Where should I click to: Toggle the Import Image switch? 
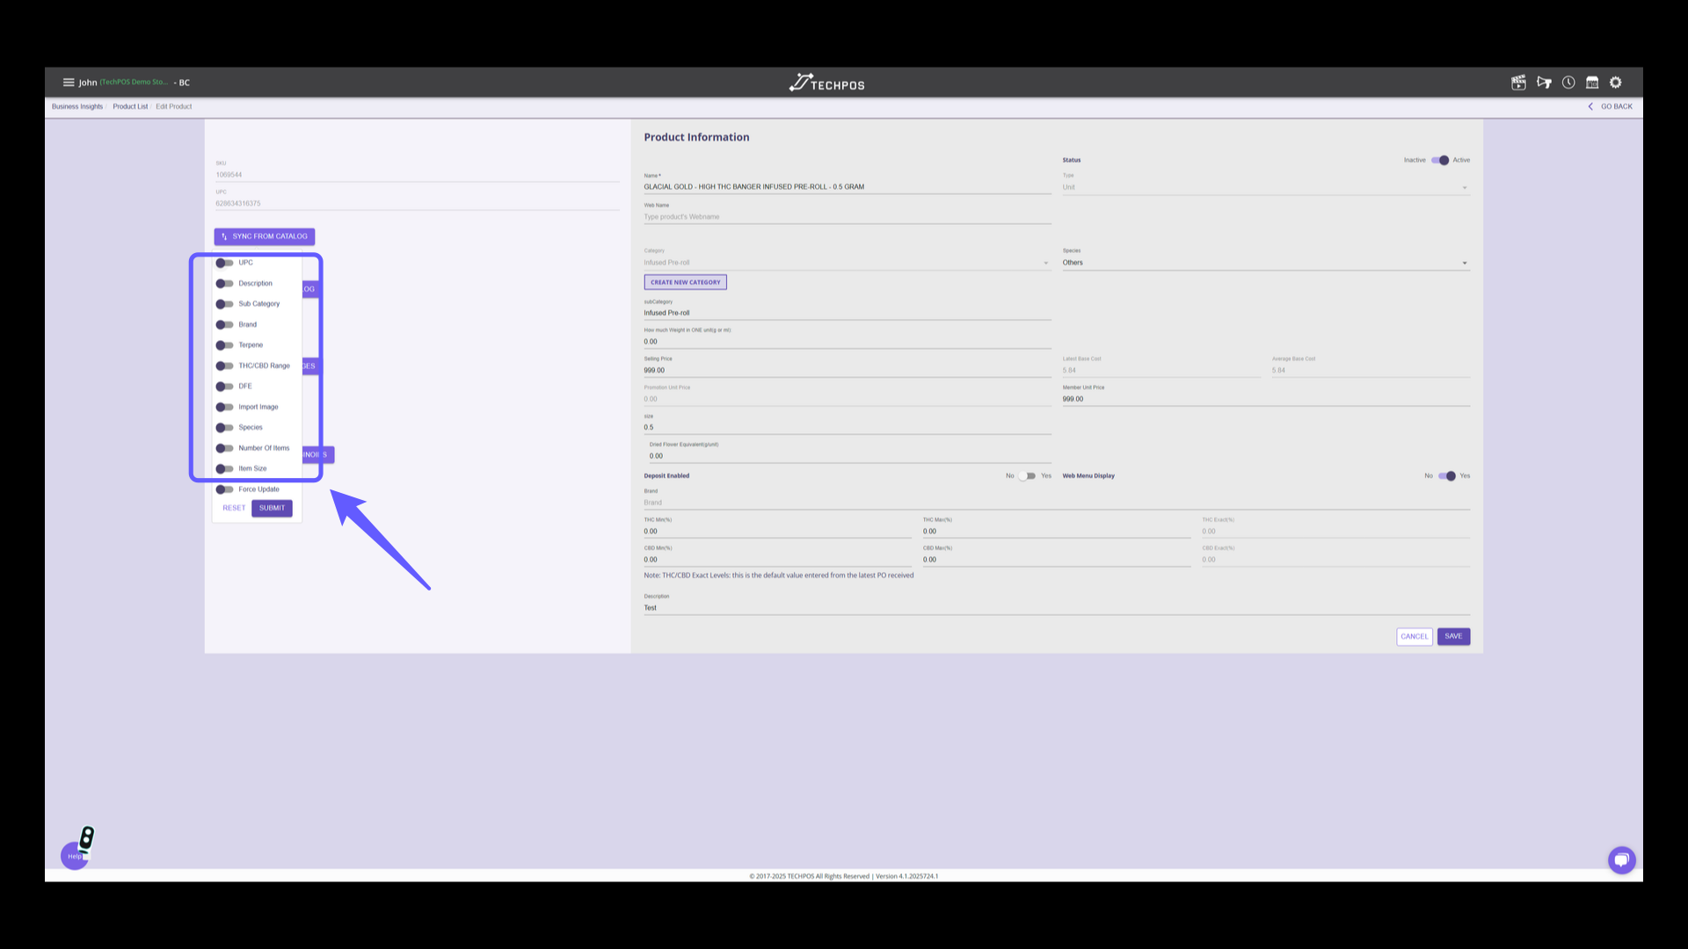click(x=225, y=407)
